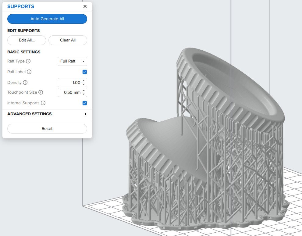
Task: View the Density info tooltip
Action: (26, 83)
